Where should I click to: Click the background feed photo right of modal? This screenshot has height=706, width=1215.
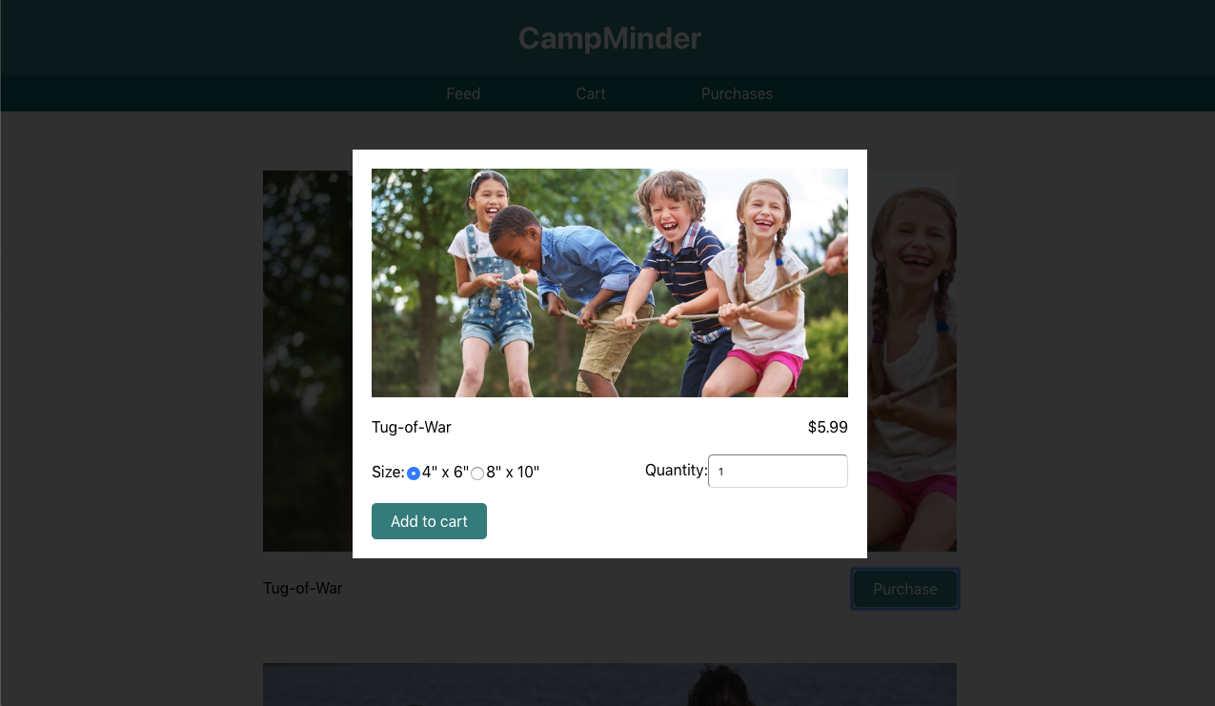click(x=912, y=361)
